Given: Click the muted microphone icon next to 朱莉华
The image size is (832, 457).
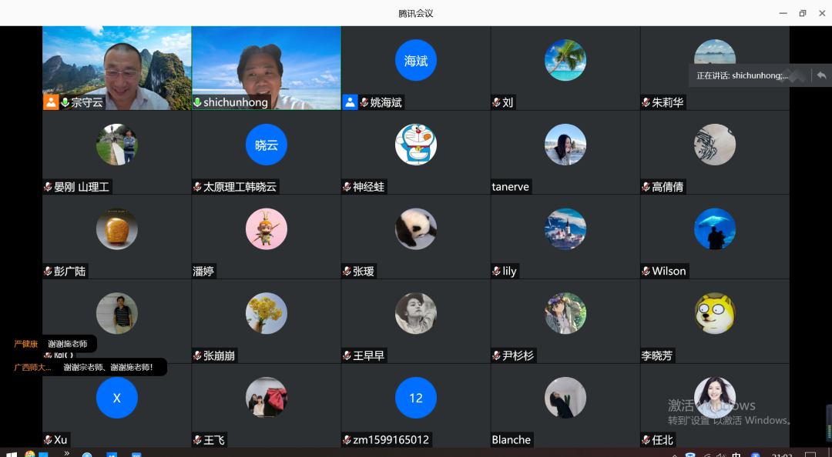Looking at the screenshot, I should pos(646,102).
